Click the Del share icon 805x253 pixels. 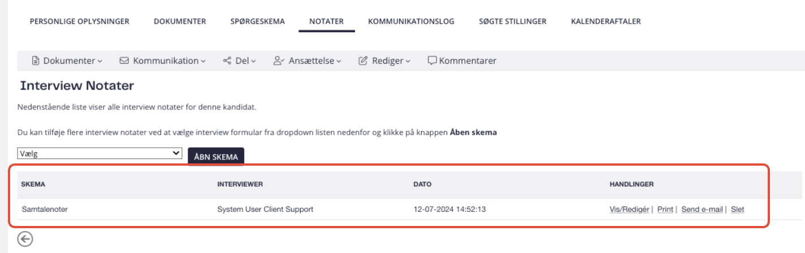(x=227, y=61)
